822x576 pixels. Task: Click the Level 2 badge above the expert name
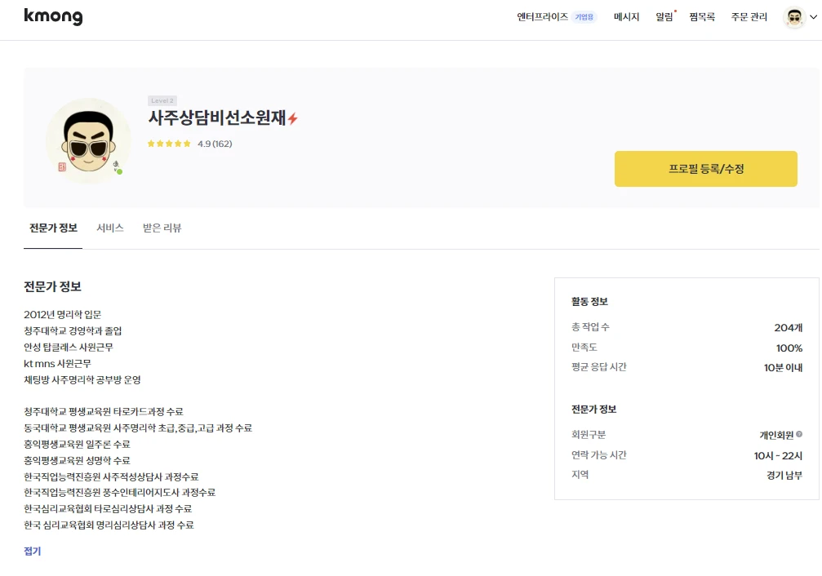tap(163, 100)
